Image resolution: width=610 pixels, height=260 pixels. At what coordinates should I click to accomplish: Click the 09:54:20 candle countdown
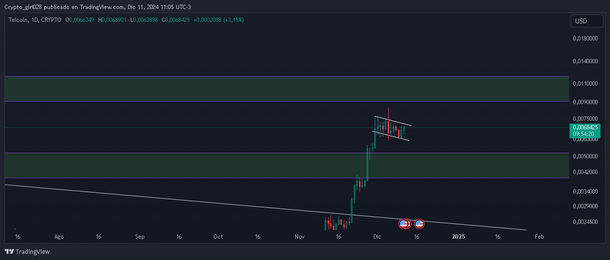coord(583,134)
